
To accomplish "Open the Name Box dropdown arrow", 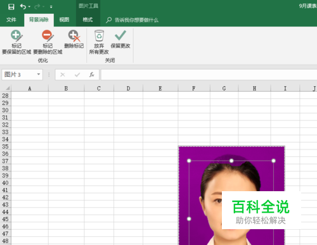I will coord(39,74).
